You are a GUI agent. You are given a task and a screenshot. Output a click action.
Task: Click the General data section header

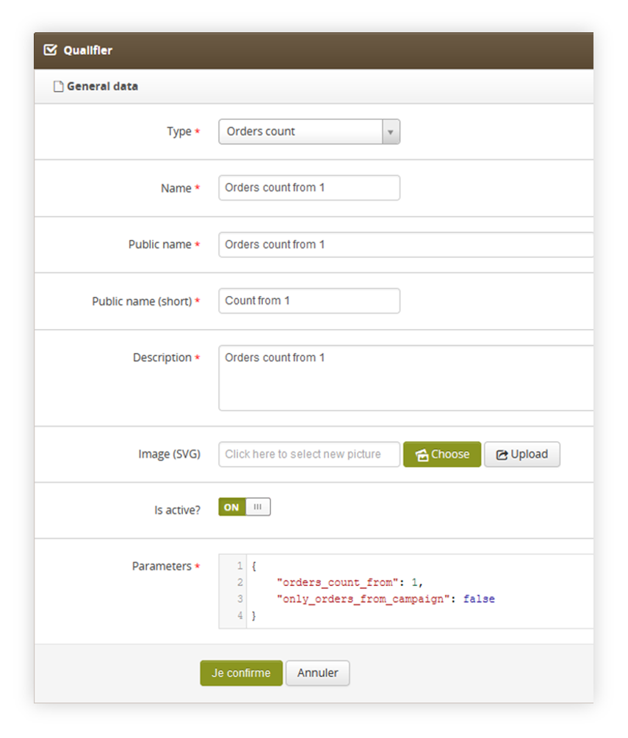pos(314,87)
